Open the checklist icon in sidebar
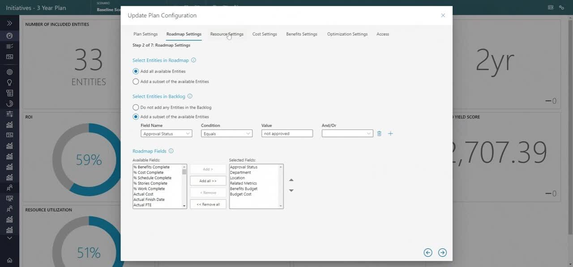Image resolution: width=573 pixels, height=267 pixels. pyautogui.click(x=9, y=46)
